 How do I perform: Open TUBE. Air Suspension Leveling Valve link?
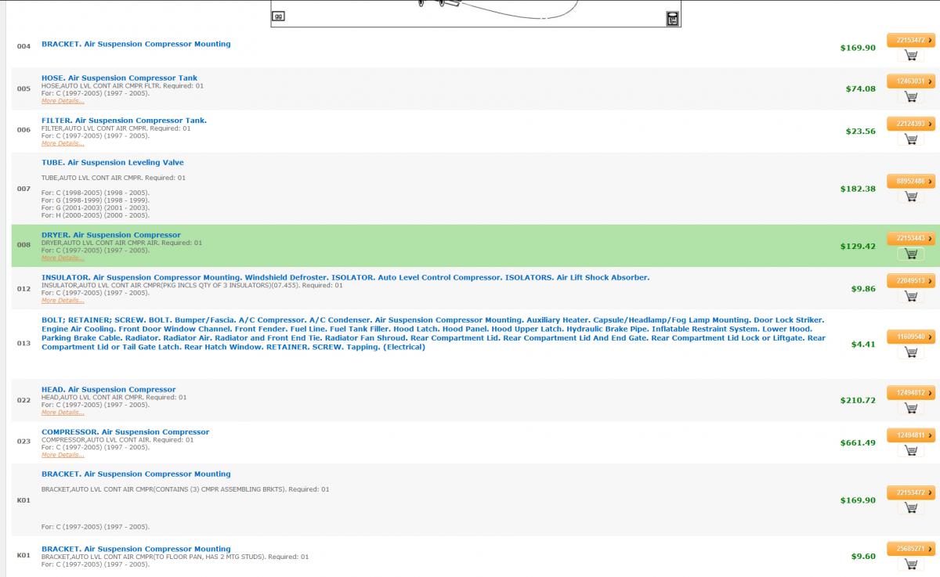tap(113, 163)
